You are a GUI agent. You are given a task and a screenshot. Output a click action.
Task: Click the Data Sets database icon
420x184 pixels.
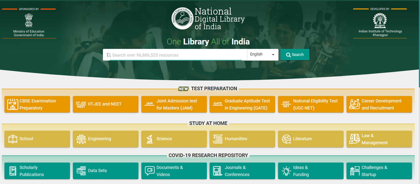81,171
